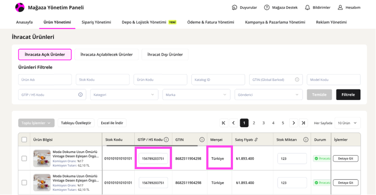Open the 10 Ürün per-page dropdown
The height and width of the screenshot is (195, 376).
(347, 123)
